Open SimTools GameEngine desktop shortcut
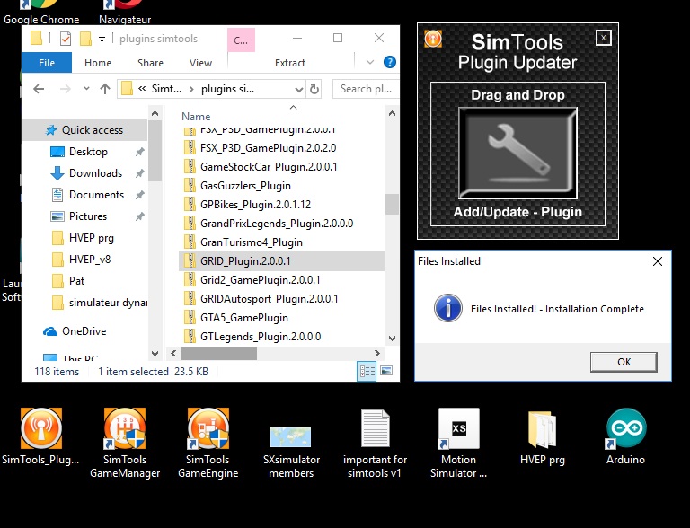This screenshot has width=690, height=528. pyautogui.click(x=208, y=443)
